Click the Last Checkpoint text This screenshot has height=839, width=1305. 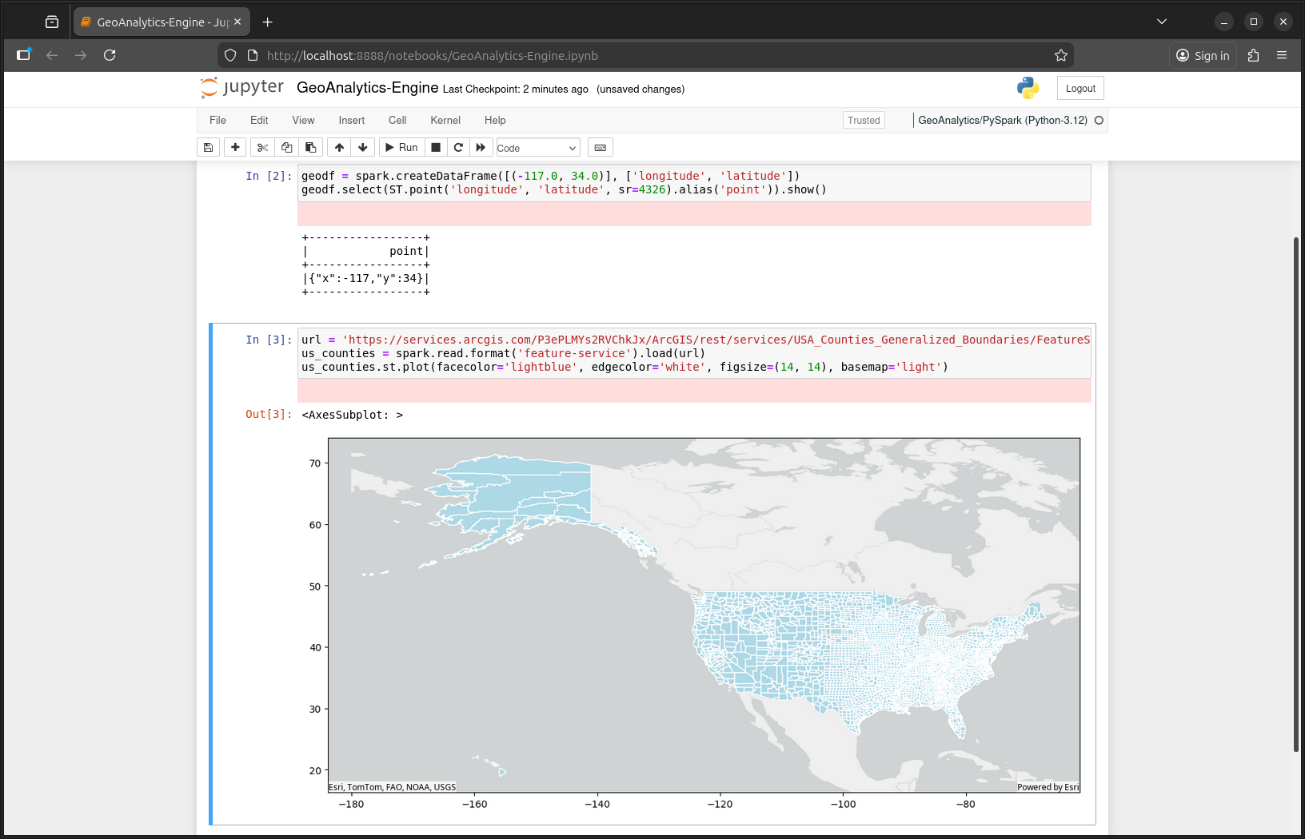515,89
